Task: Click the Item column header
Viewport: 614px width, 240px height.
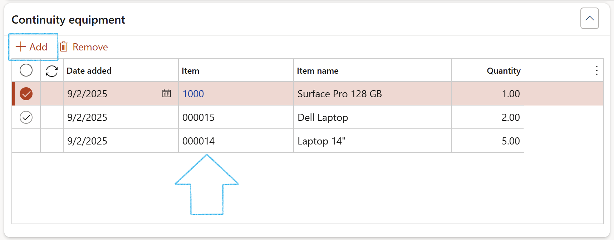Action: click(190, 71)
